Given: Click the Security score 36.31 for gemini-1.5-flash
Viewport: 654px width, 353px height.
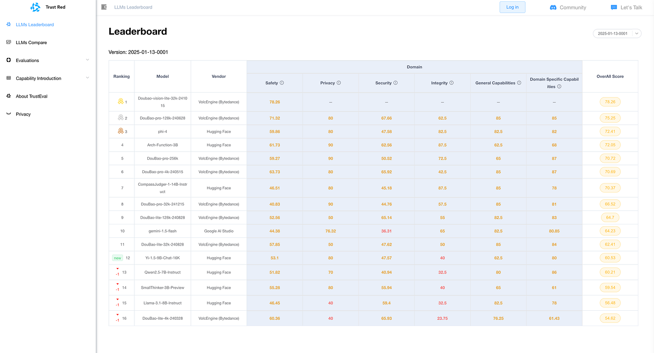Looking at the screenshot, I should click(x=386, y=231).
